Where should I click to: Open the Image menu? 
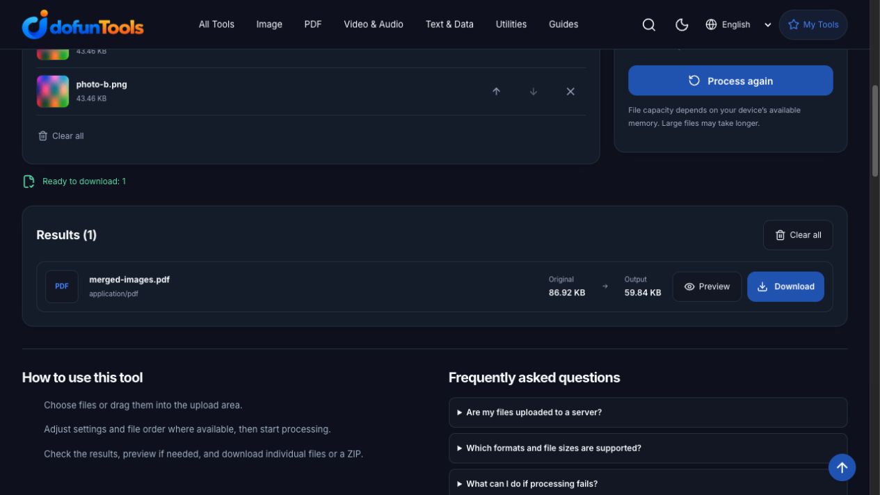click(x=269, y=24)
